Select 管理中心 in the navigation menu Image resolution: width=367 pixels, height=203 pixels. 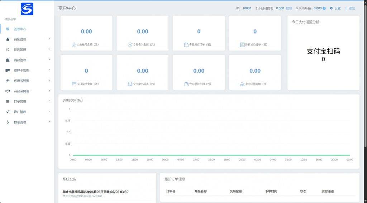click(20, 29)
